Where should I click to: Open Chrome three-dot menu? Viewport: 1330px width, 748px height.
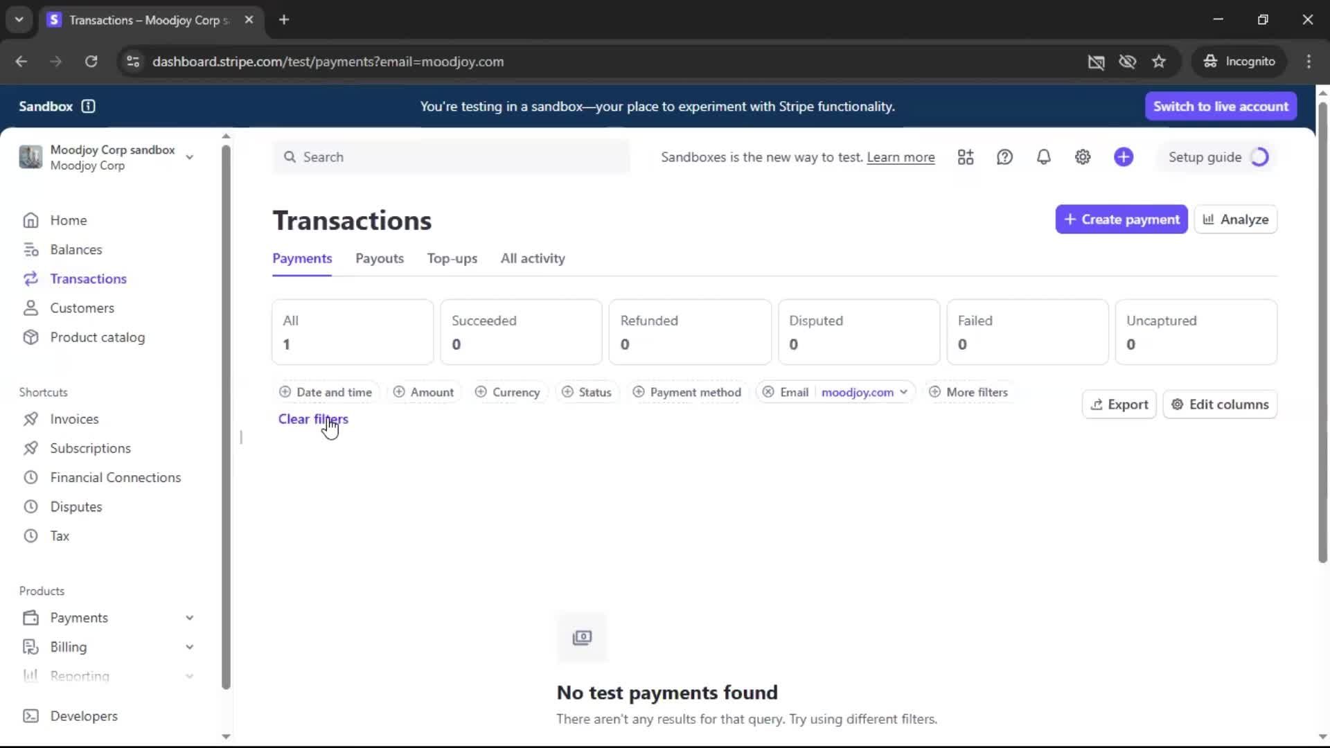[1309, 62]
